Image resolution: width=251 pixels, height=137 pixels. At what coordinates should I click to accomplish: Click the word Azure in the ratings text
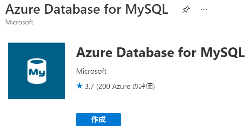(121, 86)
